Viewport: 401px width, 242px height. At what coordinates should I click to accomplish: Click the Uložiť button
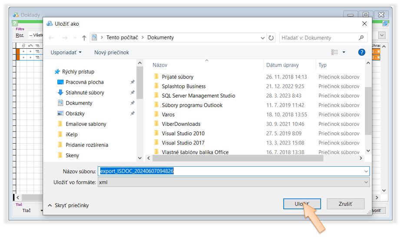tap(302, 204)
